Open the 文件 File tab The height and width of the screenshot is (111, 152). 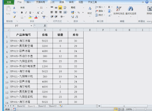click(9, 2)
